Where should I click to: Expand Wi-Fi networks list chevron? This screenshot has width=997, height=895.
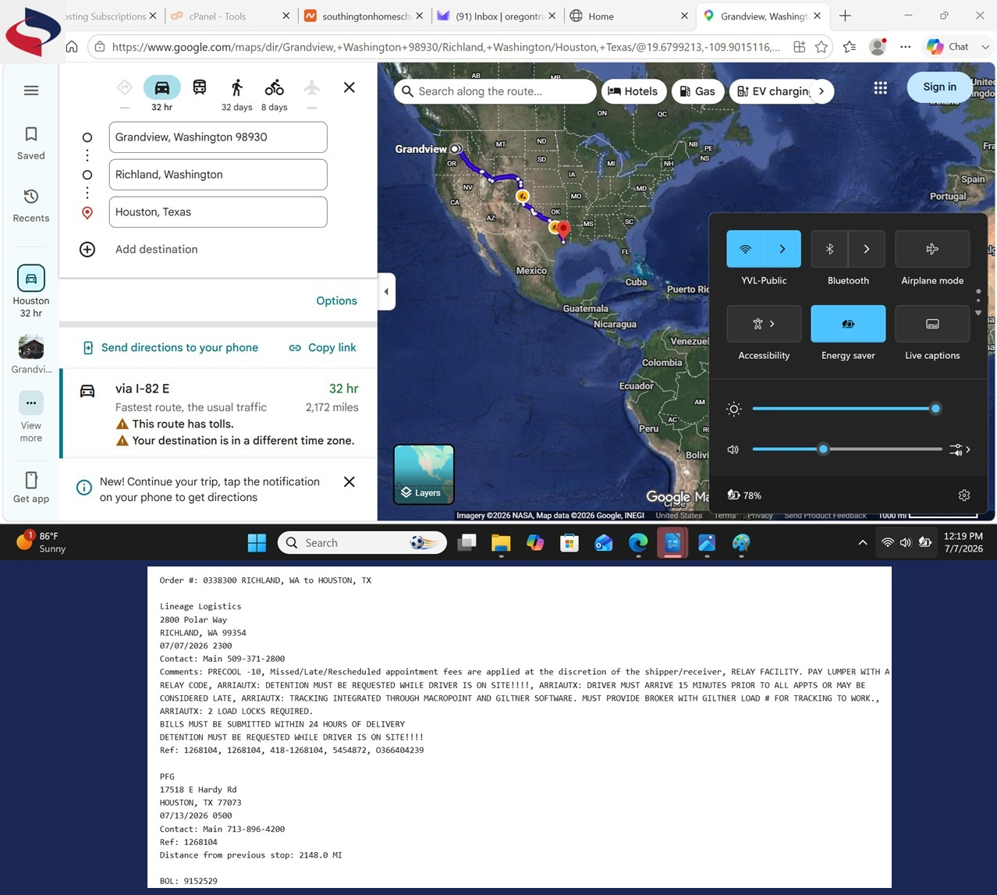point(782,249)
